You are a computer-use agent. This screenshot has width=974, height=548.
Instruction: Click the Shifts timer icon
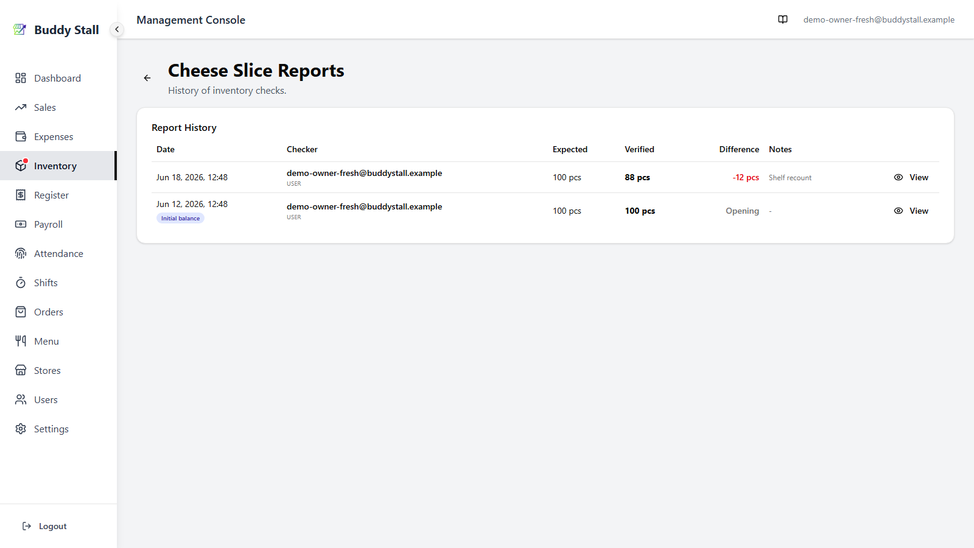[21, 283]
